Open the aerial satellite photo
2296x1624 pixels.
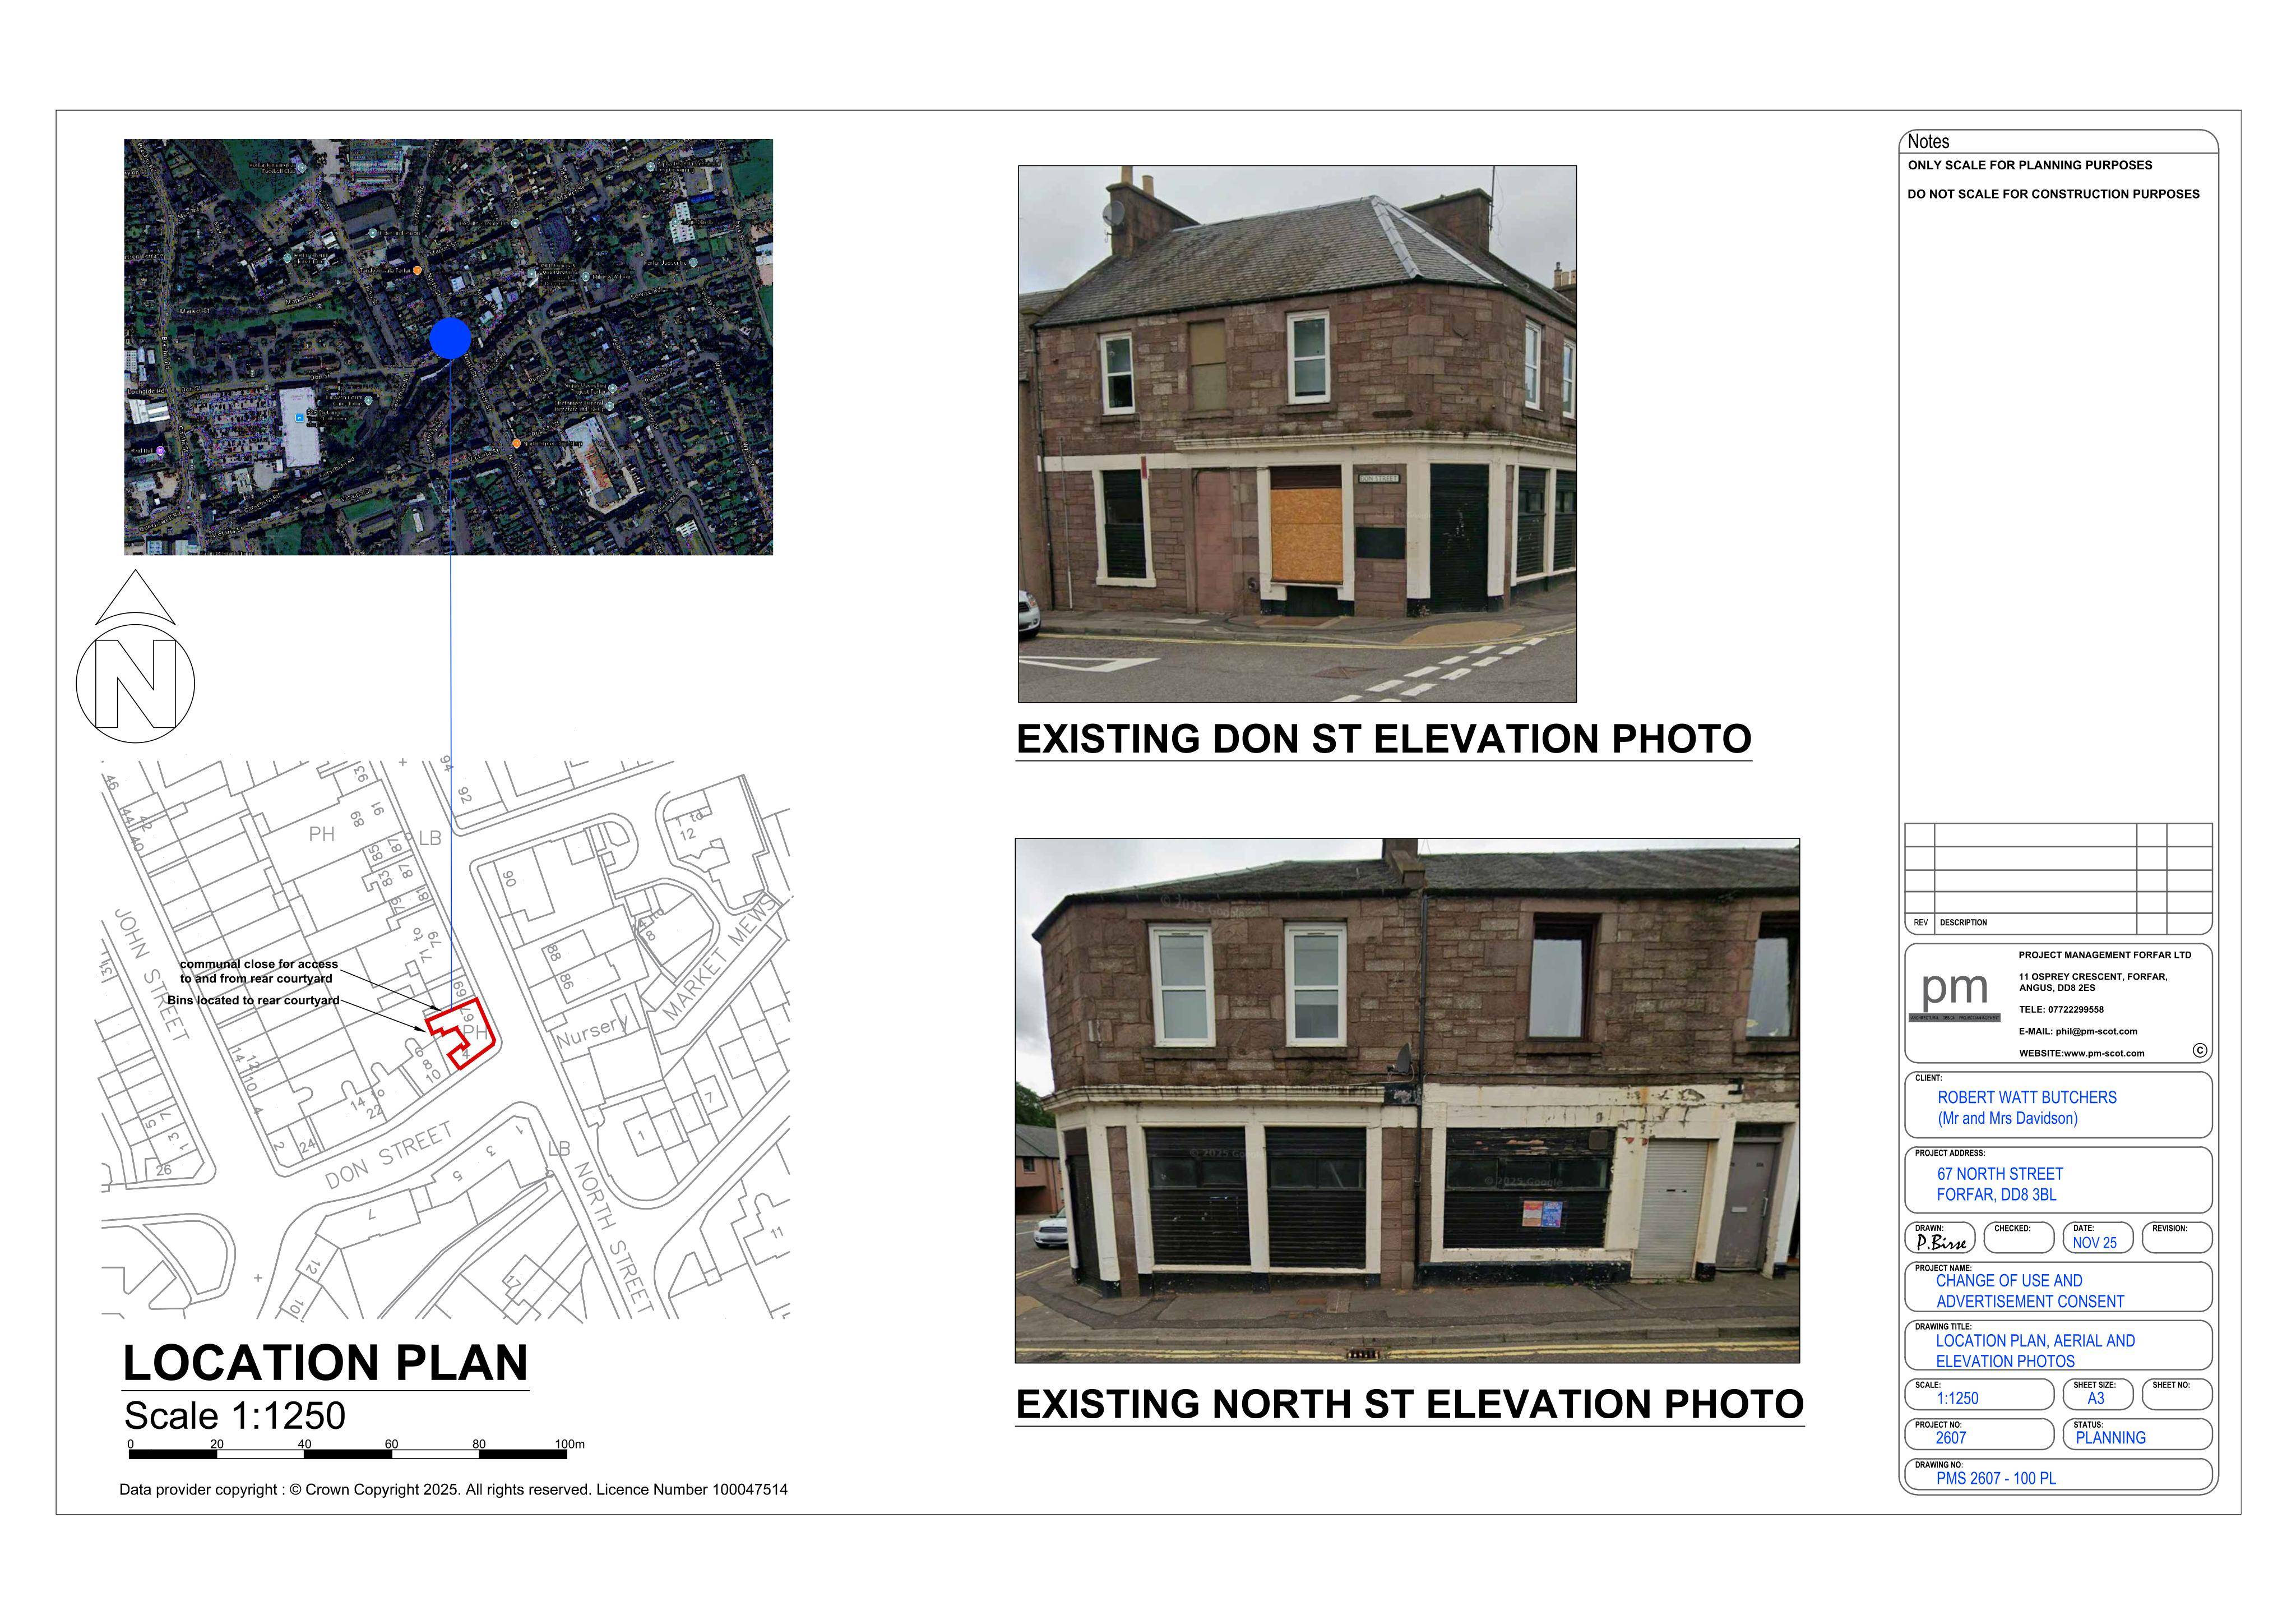448,346
